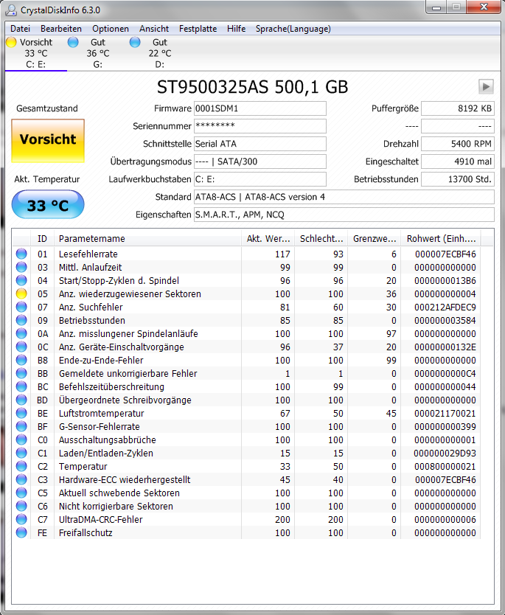505x615 pixels.
Task: Select raw value 000000029D93
Action: pos(445,453)
